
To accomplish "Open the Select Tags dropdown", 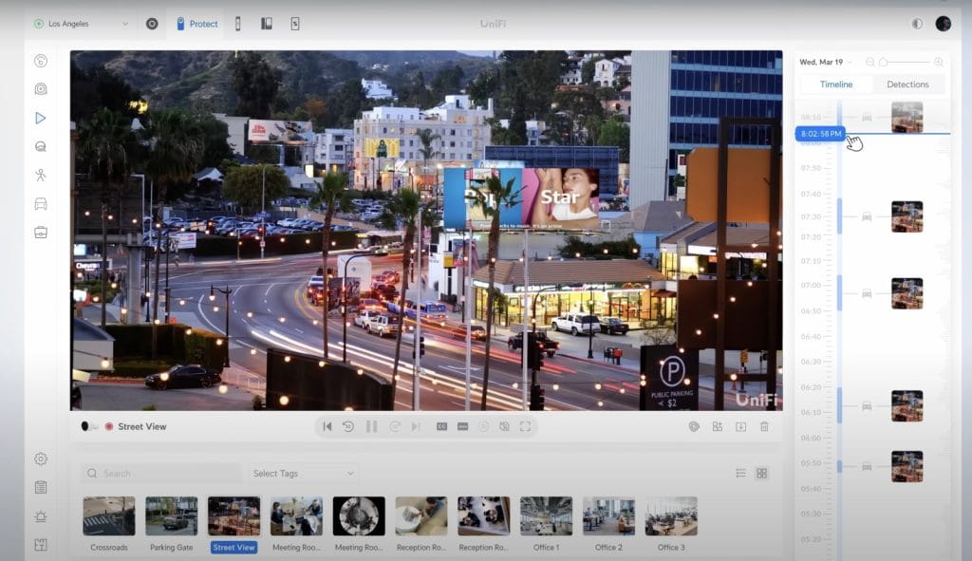I will [302, 473].
